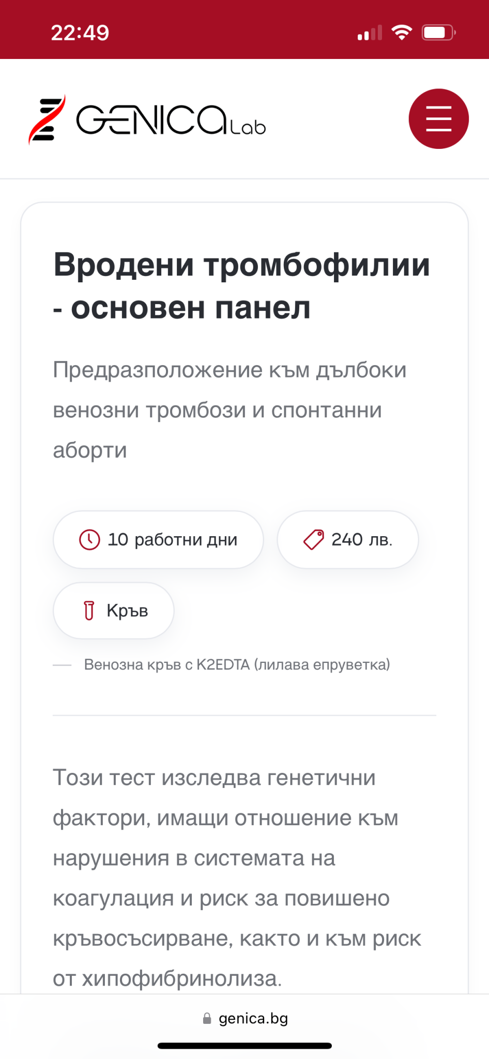This screenshot has width=489, height=1059.
Task: Tap the "240 лв." price label
Action: click(362, 539)
